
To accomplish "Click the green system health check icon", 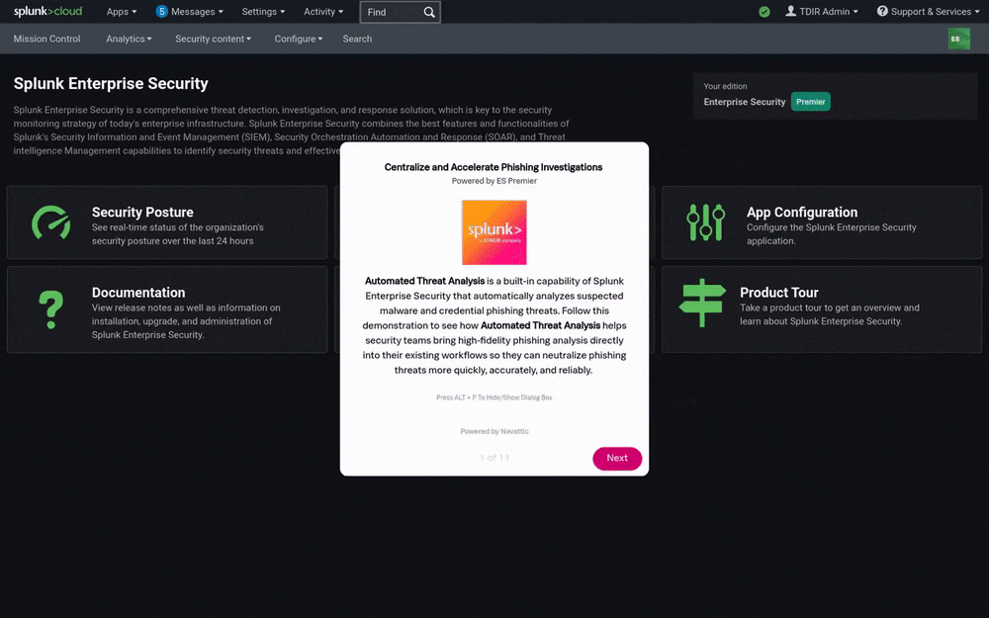I will pyautogui.click(x=764, y=12).
